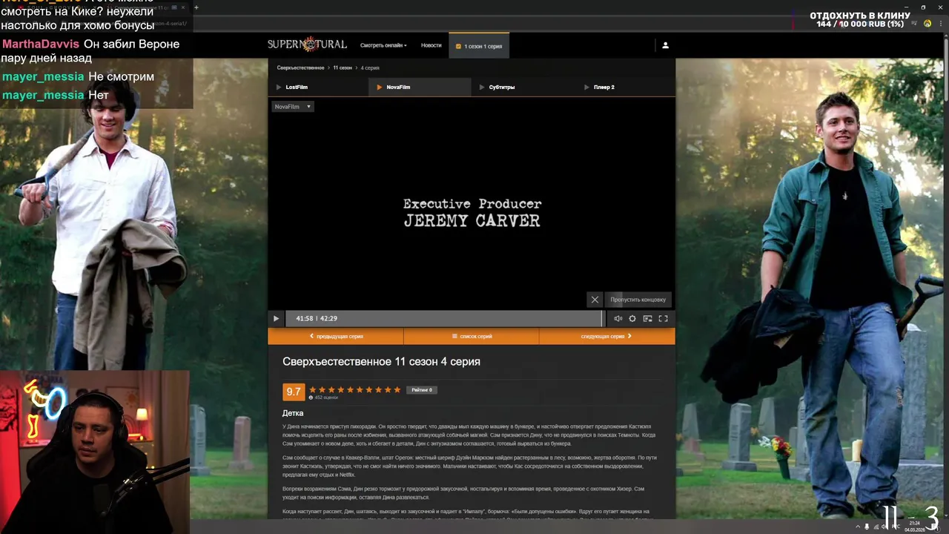Click the 9.7 rating badge
Screen dimensions: 949x534
[294, 392]
